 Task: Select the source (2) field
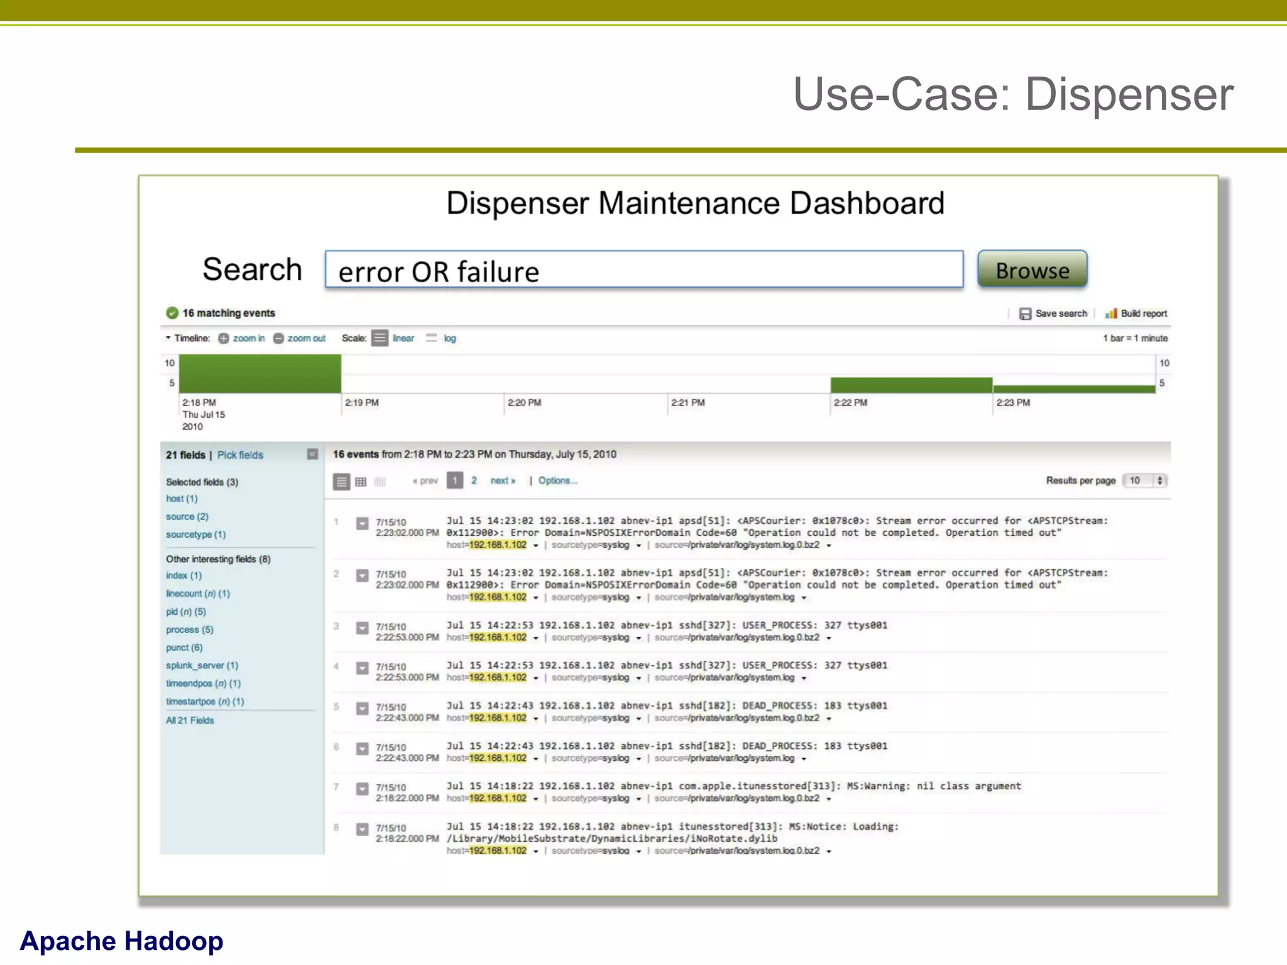(187, 516)
